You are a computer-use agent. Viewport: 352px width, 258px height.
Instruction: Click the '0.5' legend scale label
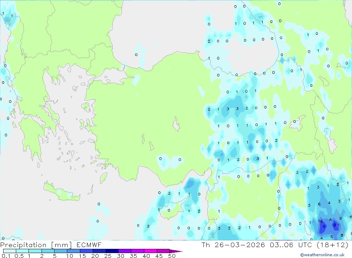(19, 256)
